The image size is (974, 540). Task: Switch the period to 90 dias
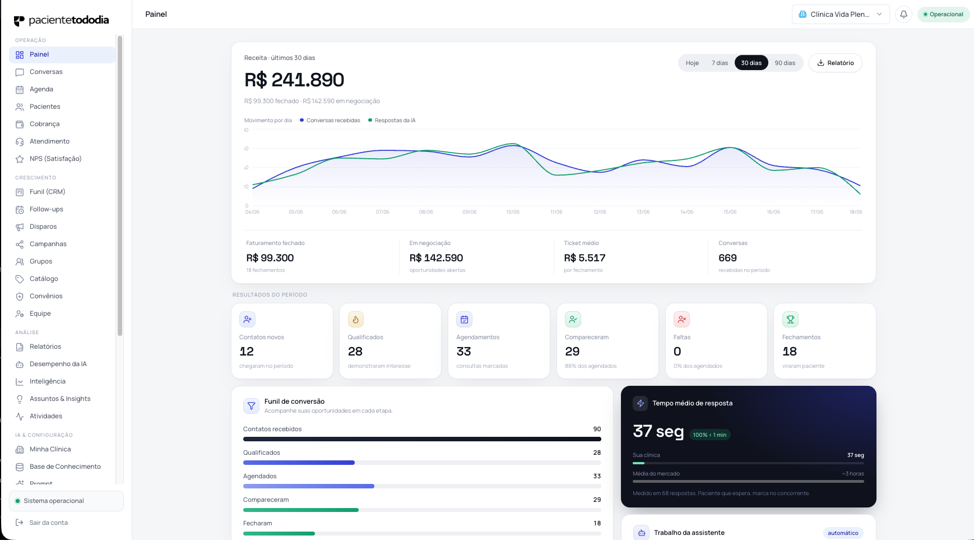[785, 63]
